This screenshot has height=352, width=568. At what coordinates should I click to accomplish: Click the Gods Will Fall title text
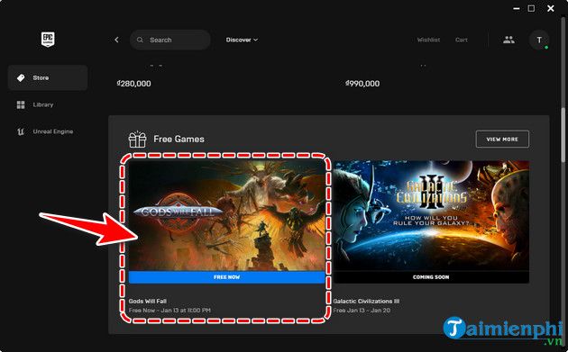148,301
